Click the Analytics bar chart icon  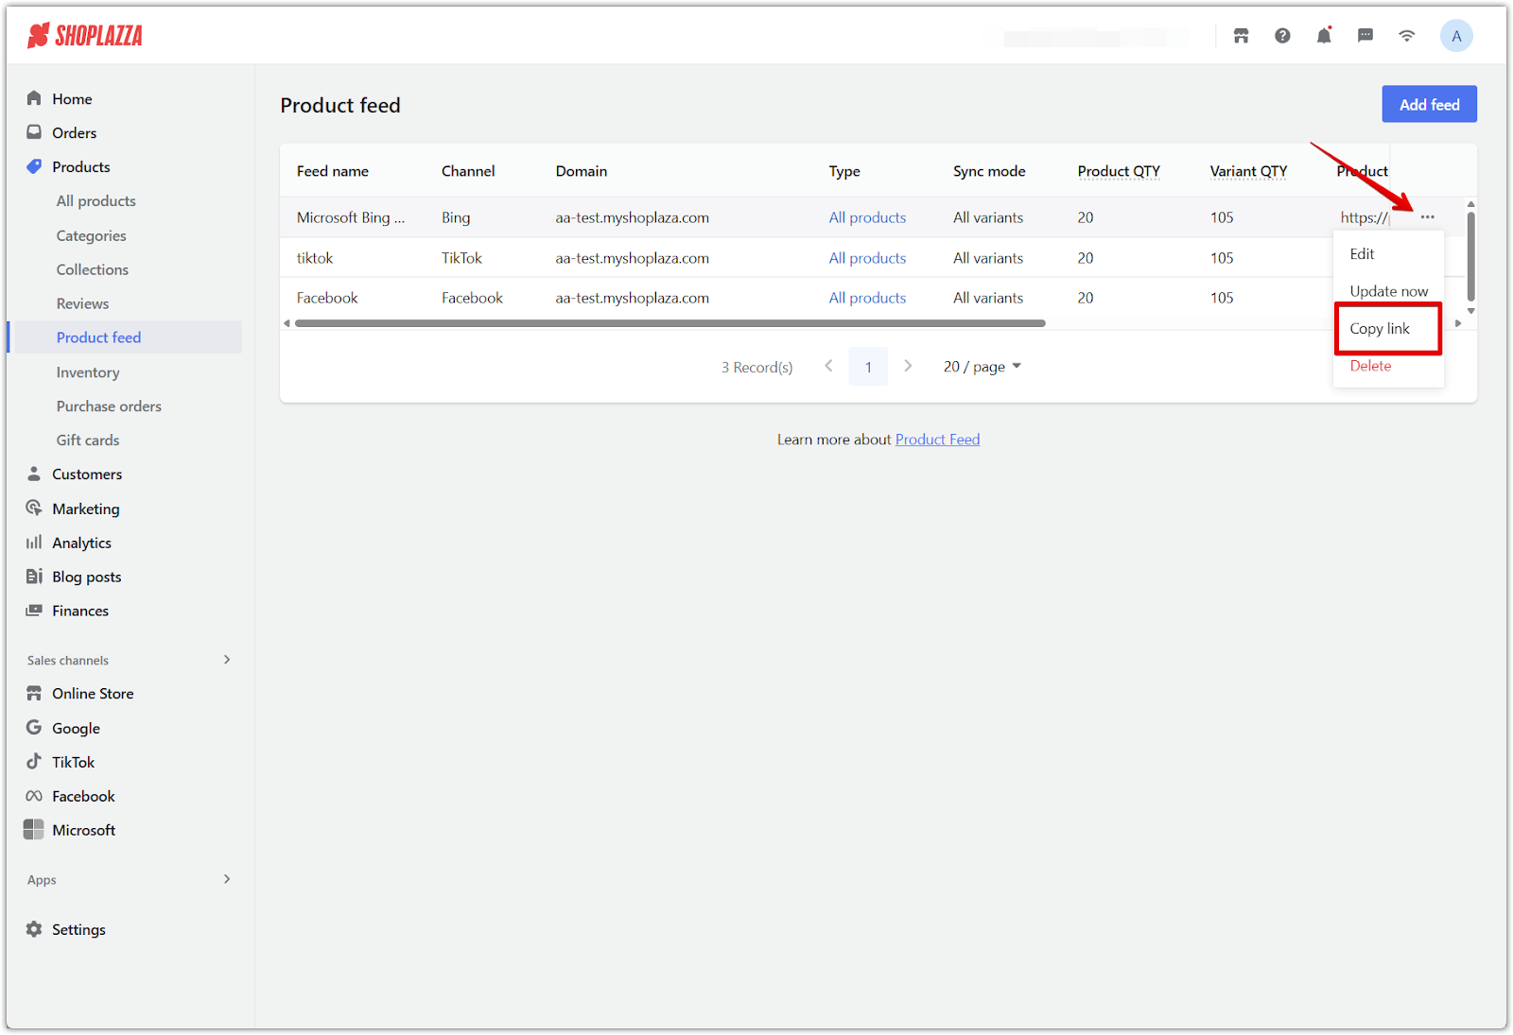(34, 543)
